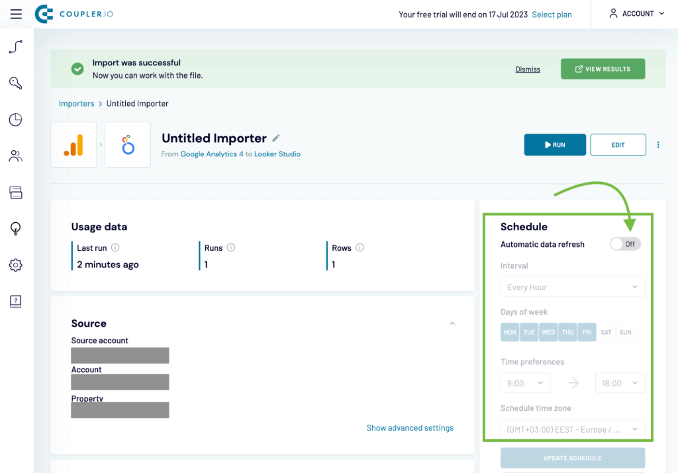Image resolution: width=678 pixels, height=473 pixels.
Task: Open the Account menu
Action: click(x=635, y=13)
